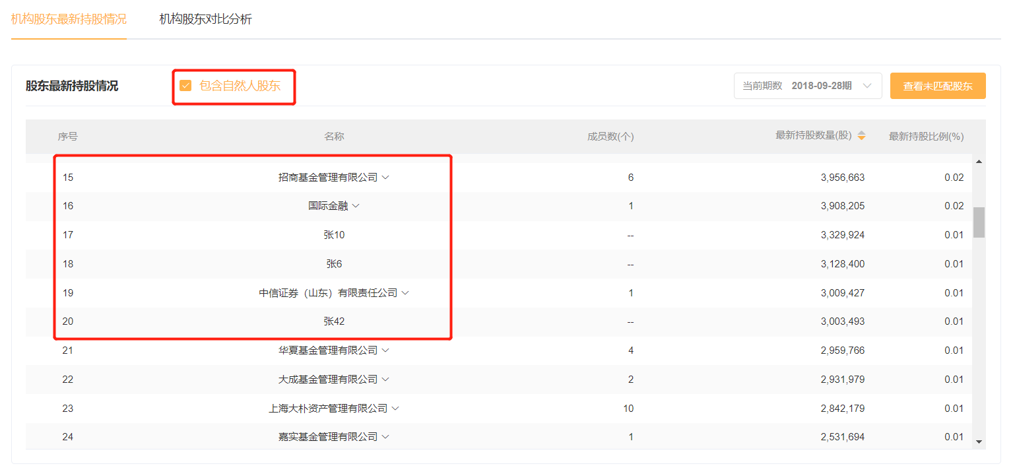Click holding value 3,329,924
This screenshot has height=468, width=1015.
coord(843,235)
